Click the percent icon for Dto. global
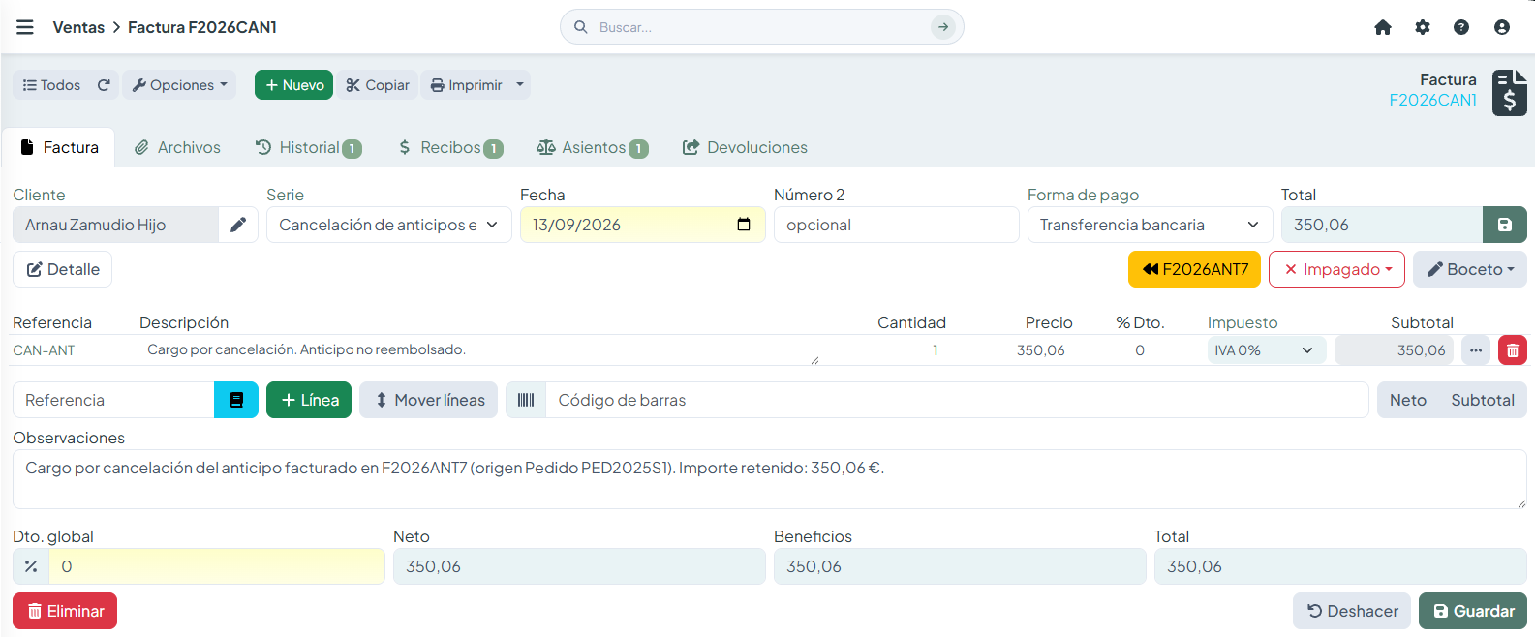Screen dimensions: 1535x637 click(x=31, y=566)
